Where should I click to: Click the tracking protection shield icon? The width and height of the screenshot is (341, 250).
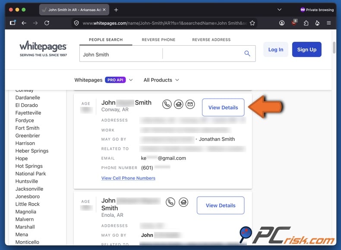[x=76, y=23]
